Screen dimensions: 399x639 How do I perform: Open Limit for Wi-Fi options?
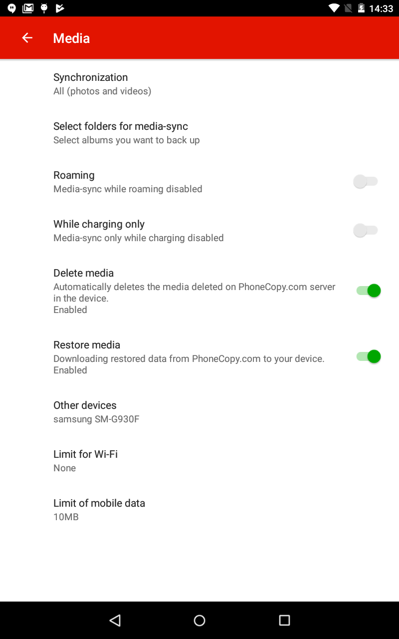199,461
